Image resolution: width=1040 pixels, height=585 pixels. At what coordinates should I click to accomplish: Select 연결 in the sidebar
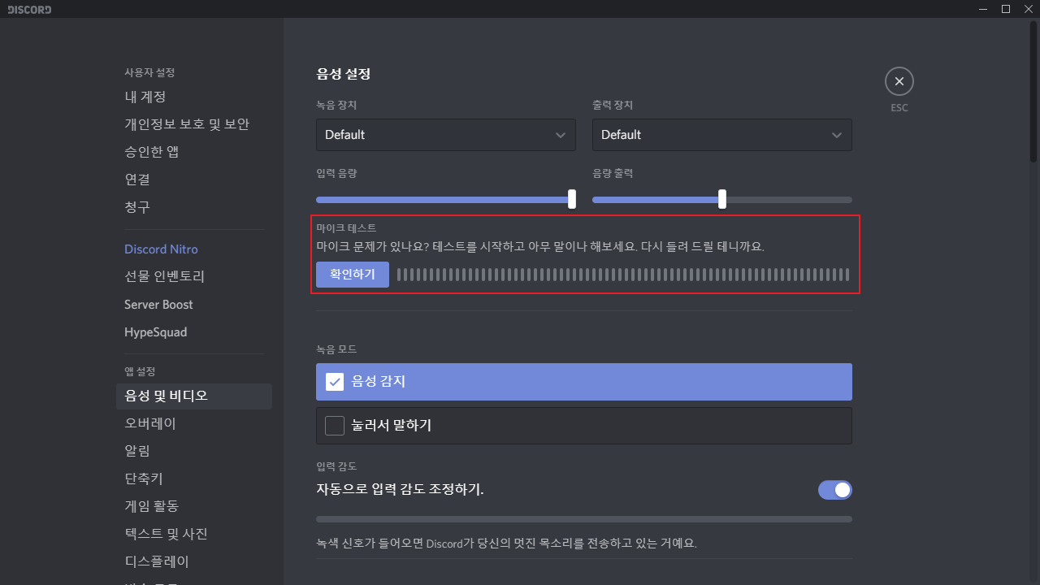[x=193, y=180]
